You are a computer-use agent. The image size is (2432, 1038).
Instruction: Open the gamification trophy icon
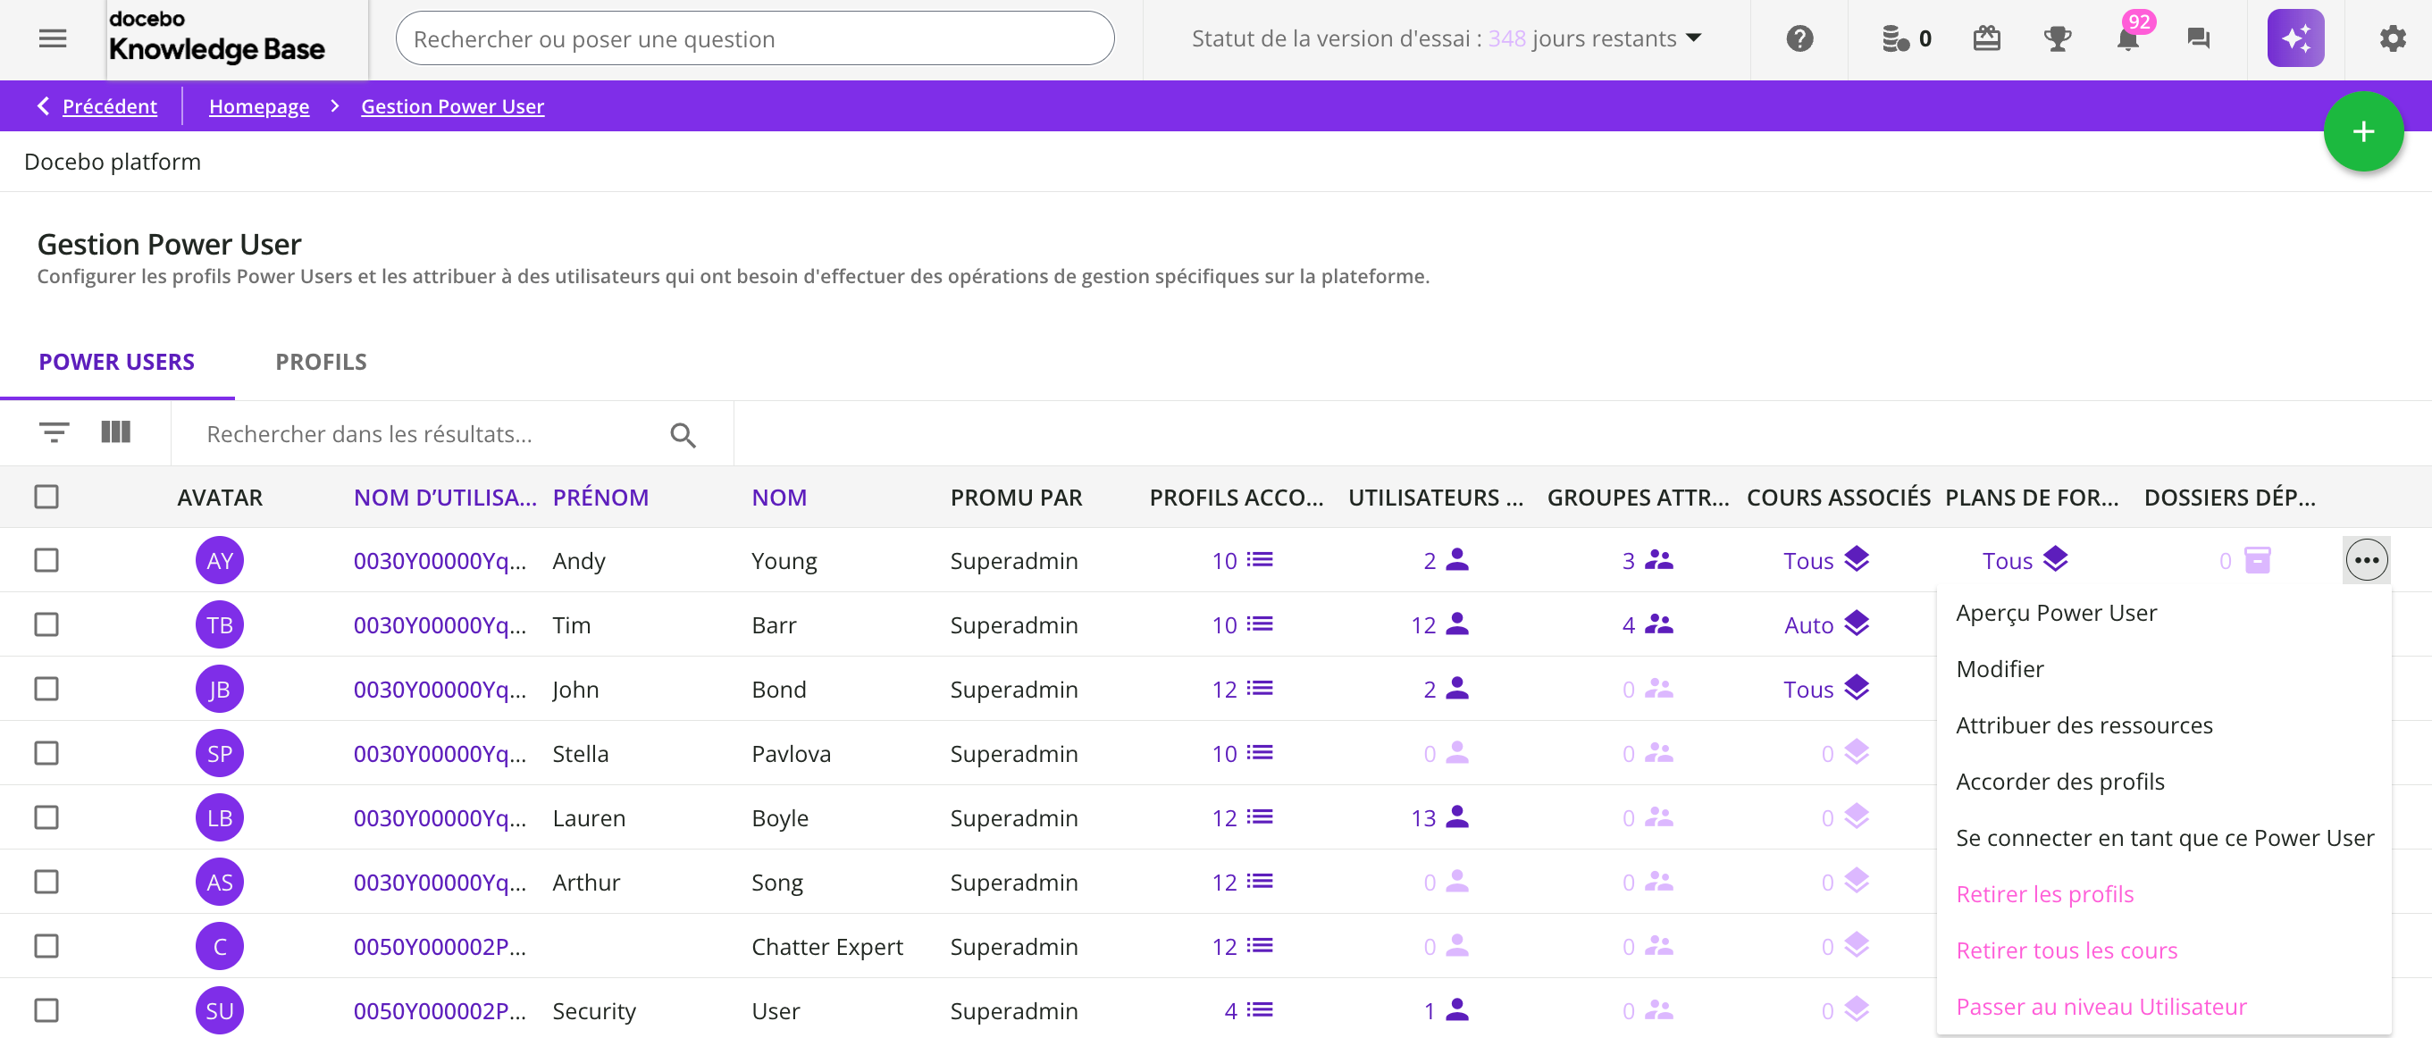pos(2057,38)
